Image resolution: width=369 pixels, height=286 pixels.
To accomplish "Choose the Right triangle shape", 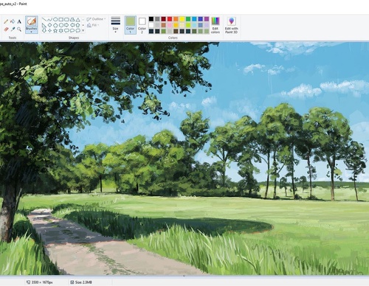I will pos(44,25).
